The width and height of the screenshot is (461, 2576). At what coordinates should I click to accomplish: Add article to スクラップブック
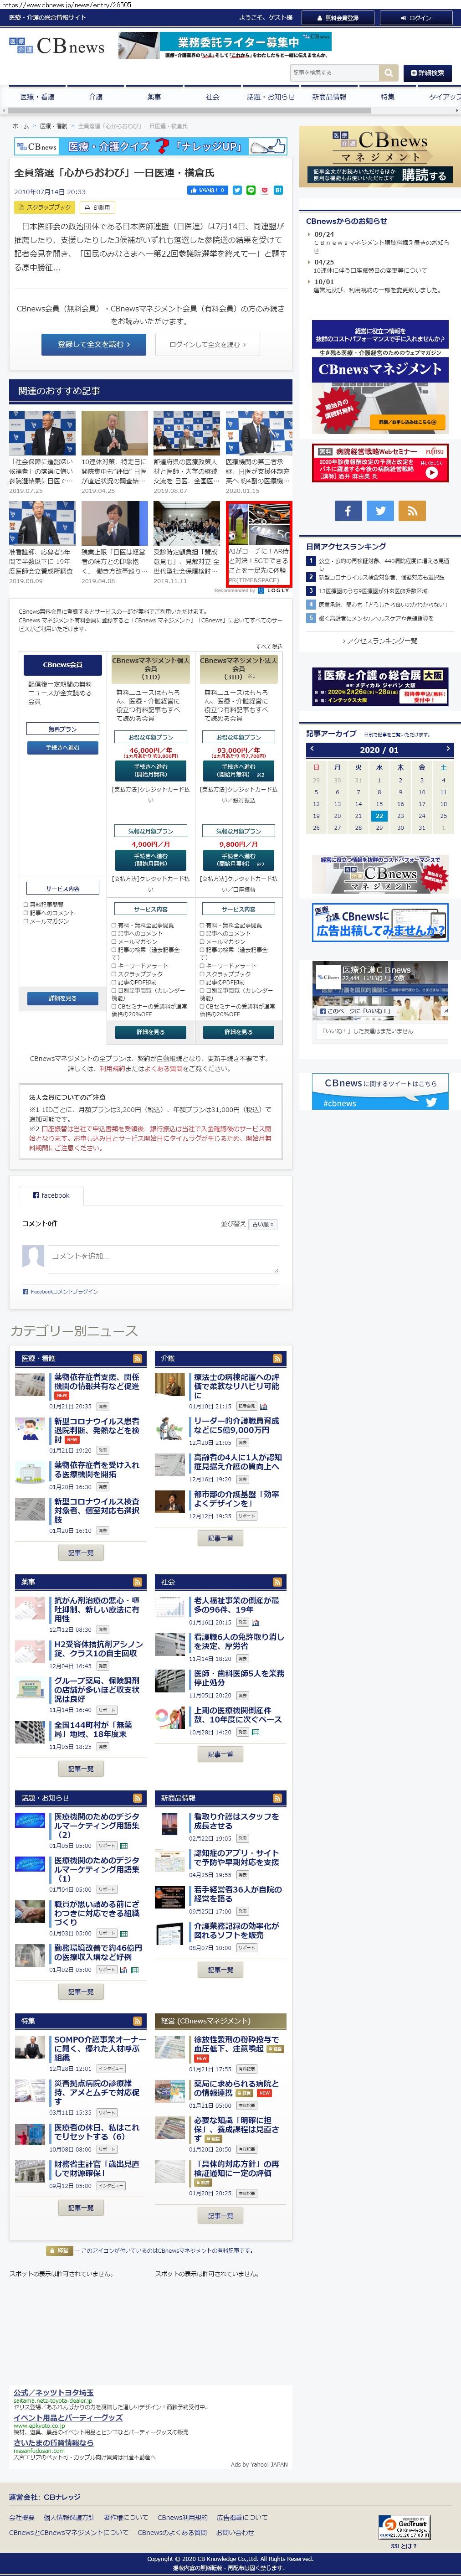pyautogui.click(x=44, y=207)
